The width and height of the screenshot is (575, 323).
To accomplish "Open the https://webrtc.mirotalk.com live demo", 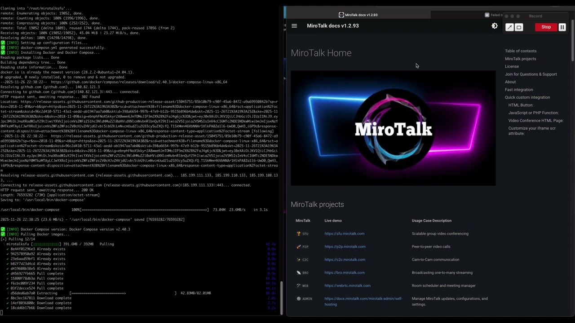I will click(347, 285).
